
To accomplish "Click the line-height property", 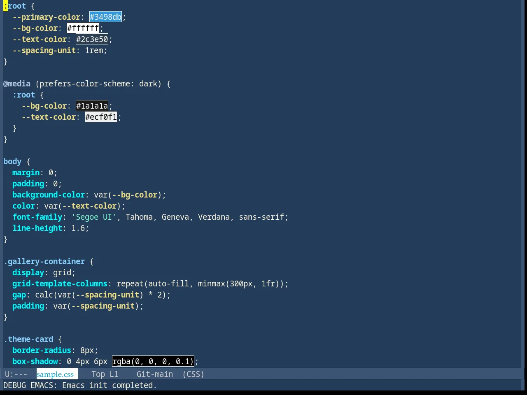I will 37,228.
